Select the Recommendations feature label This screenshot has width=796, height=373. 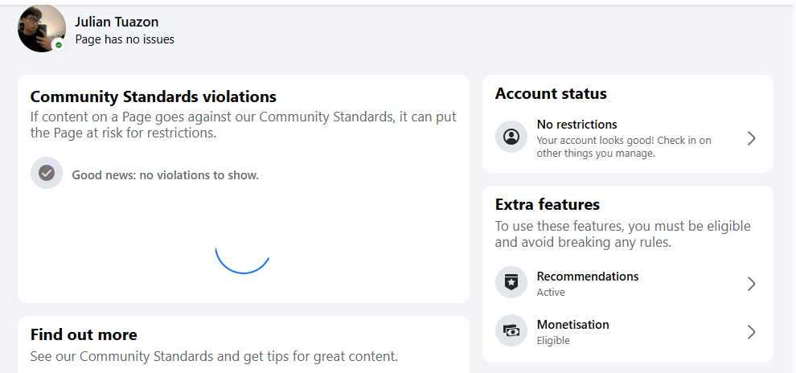tap(587, 277)
